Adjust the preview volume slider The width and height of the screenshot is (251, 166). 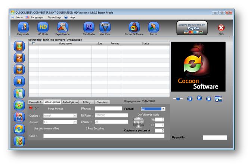click(178, 99)
